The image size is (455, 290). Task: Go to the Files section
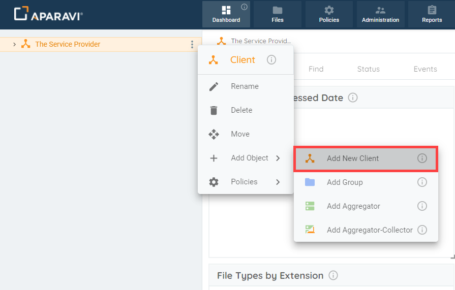(278, 14)
